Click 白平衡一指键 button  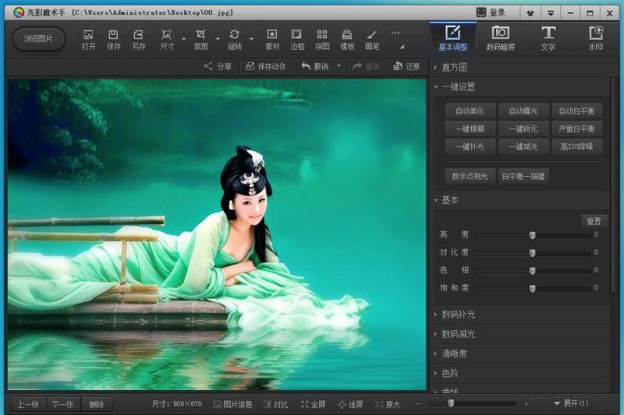click(523, 176)
